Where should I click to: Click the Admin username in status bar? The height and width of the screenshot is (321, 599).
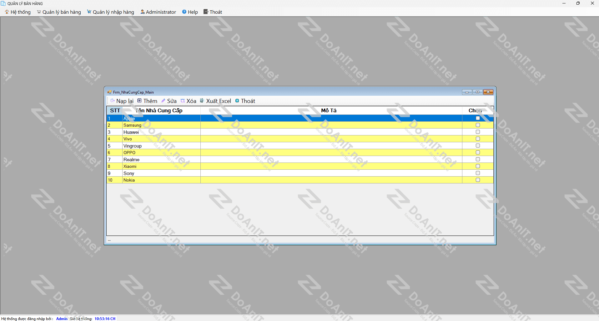coord(62,319)
